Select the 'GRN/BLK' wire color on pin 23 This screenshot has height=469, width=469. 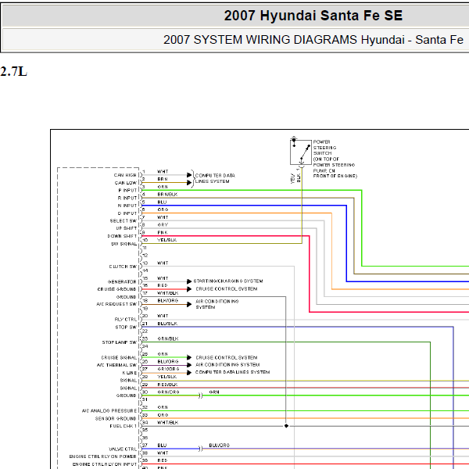pos(168,339)
